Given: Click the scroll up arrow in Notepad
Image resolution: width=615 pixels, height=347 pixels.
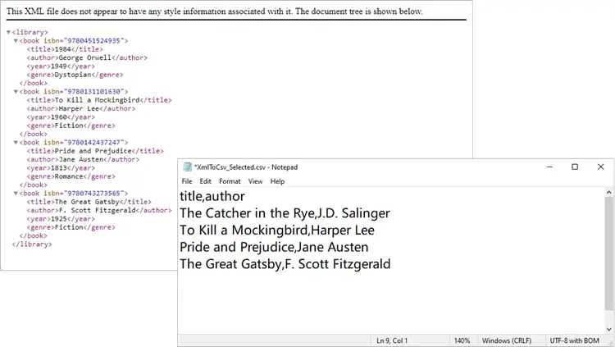Looking at the screenshot, I should tap(609, 192).
